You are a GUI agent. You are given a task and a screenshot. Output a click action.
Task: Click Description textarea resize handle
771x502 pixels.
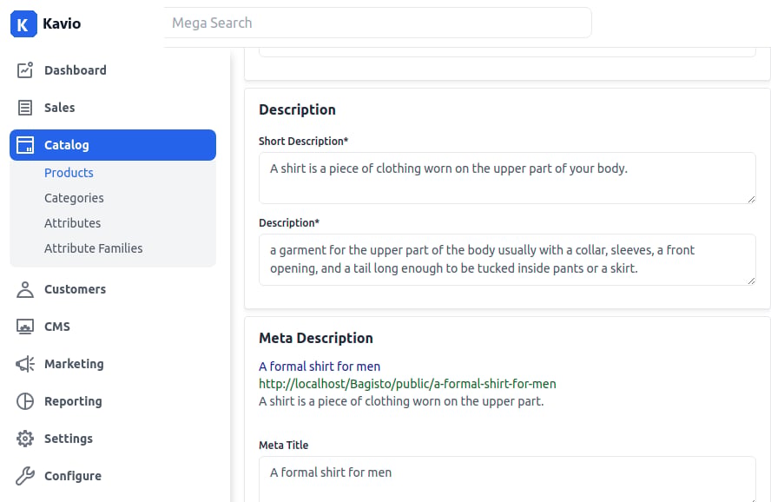[x=751, y=281]
